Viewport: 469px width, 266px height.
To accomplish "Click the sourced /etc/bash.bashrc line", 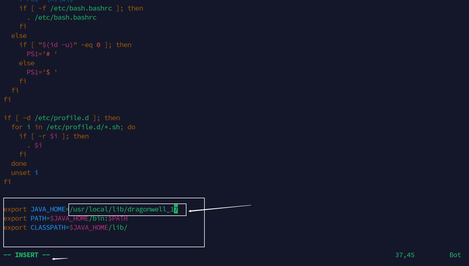I will click(x=65, y=17).
